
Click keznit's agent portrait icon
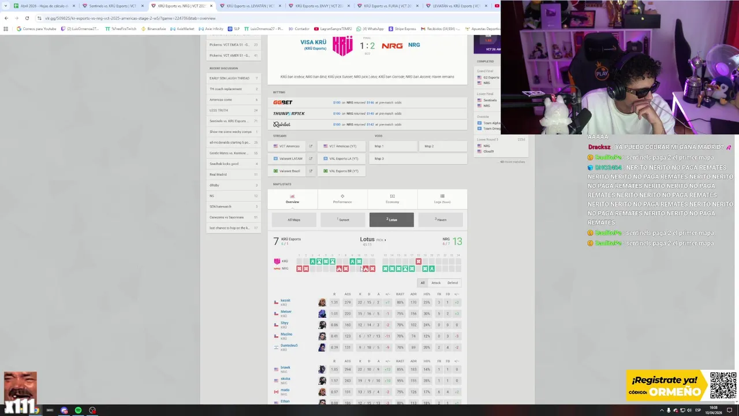tap(322, 302)
